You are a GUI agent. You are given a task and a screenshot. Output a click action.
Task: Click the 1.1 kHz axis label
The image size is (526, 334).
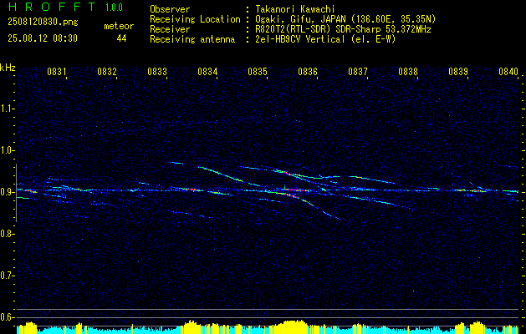(7, 109)
